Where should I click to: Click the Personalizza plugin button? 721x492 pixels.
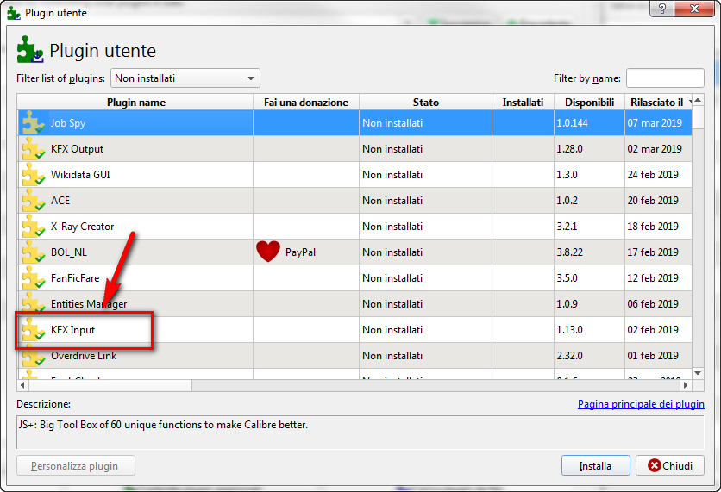75,466
